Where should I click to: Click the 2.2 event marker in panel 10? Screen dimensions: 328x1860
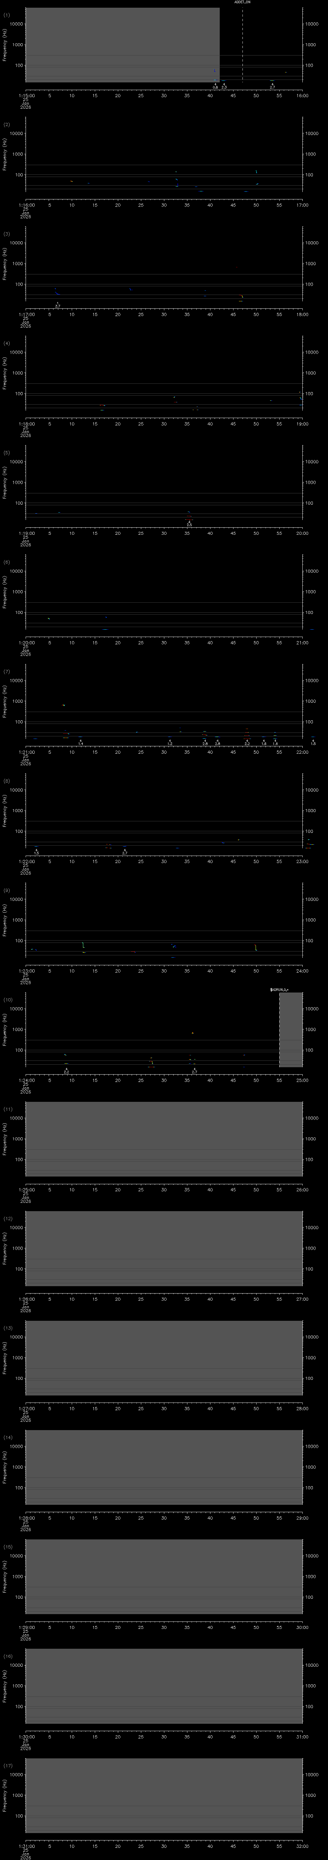[x=66, y=1071]
